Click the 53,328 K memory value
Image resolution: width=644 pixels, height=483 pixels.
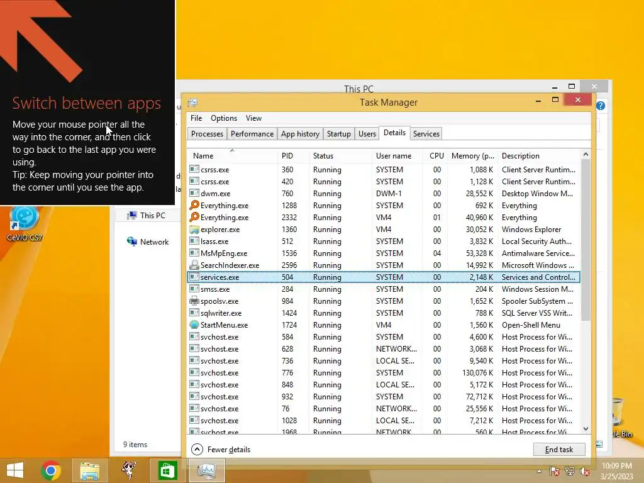(479, 253)
